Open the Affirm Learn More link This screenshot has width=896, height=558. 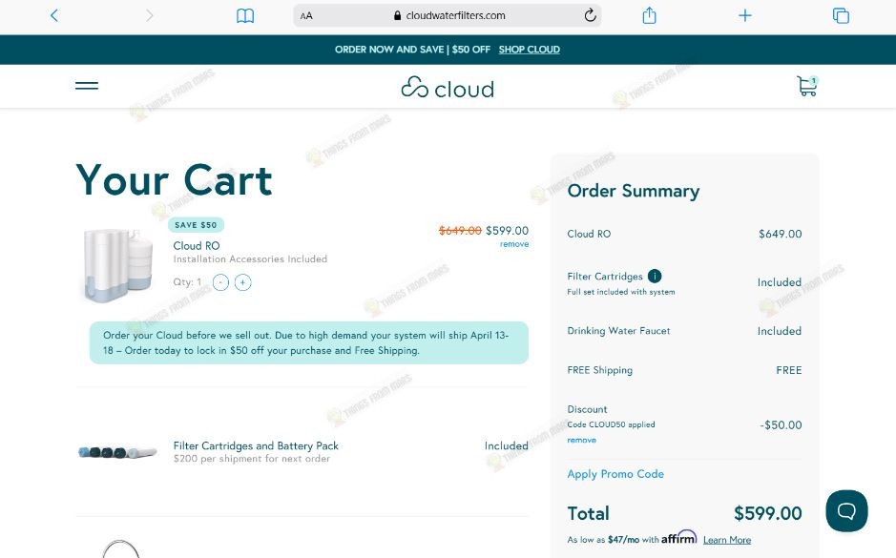tap(727, 540)
